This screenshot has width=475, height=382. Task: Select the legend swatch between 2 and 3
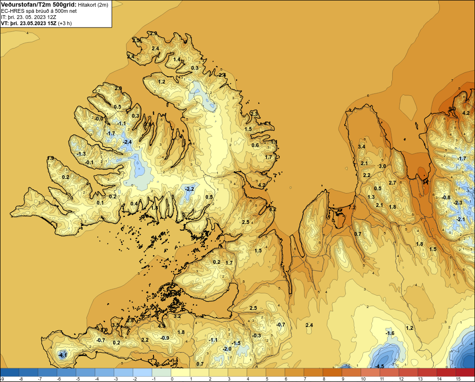pyautogui.click(x=218, y=372)
